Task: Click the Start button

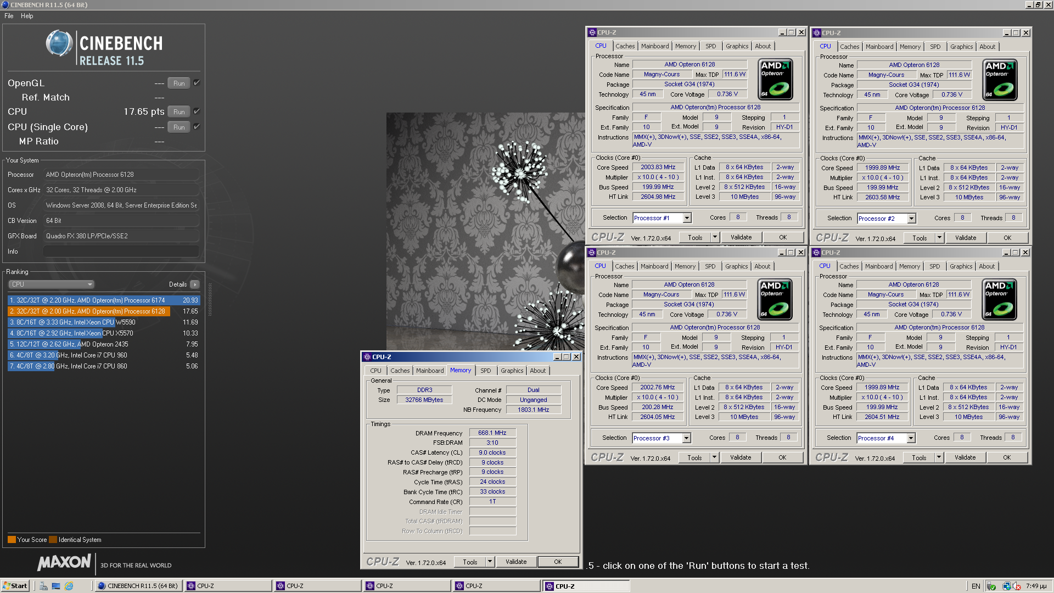Action: click(x=15, y=586)
